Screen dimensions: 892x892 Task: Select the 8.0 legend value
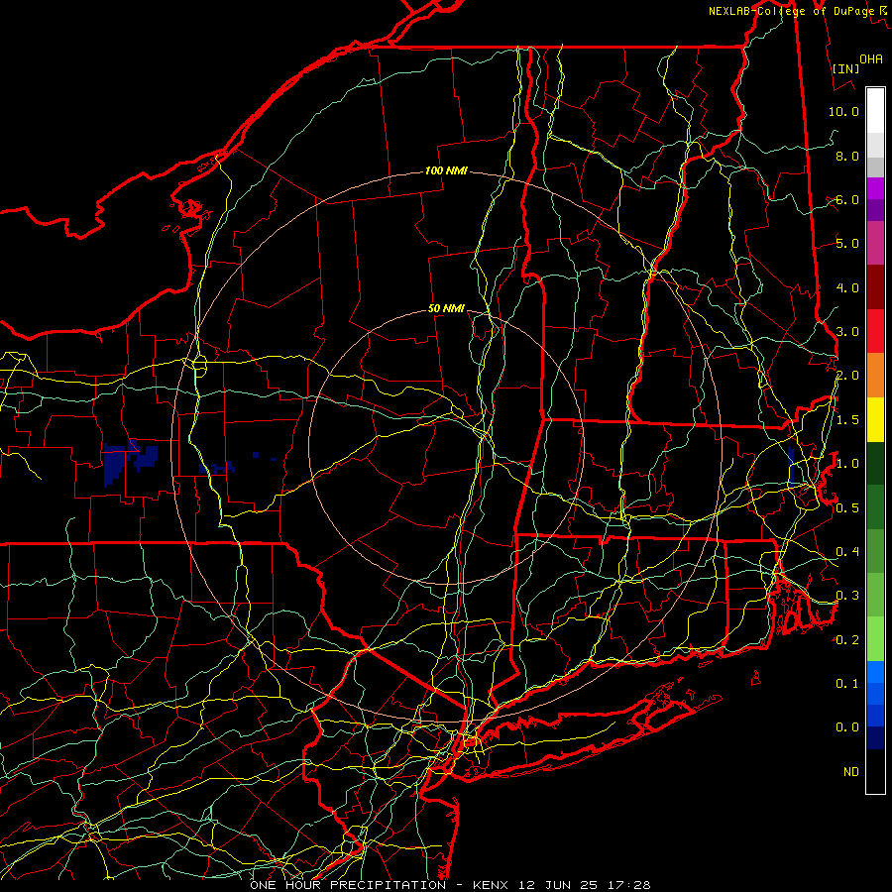point(847,156)
